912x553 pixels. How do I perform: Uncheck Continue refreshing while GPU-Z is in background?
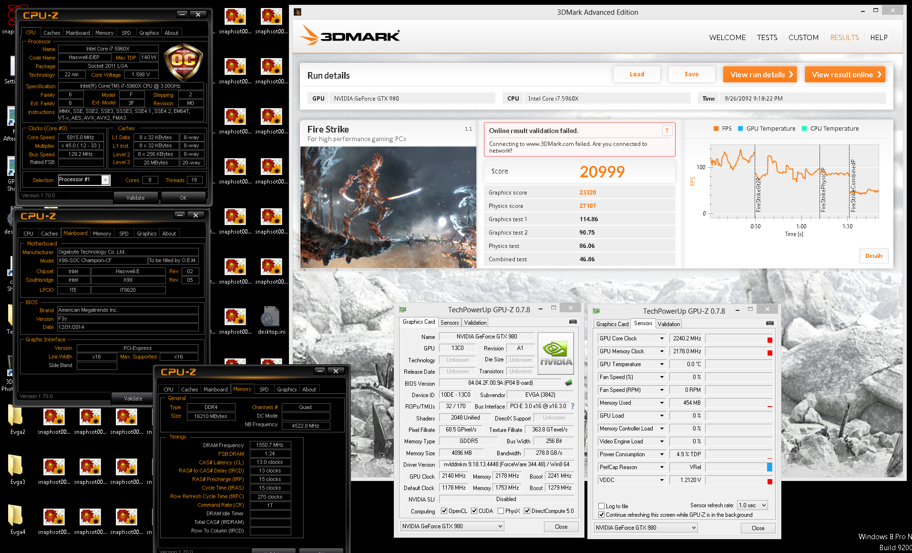tap(602, 515)
